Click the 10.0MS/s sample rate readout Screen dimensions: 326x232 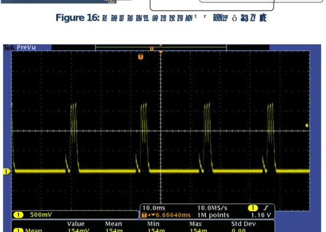(x=212, y=208)
